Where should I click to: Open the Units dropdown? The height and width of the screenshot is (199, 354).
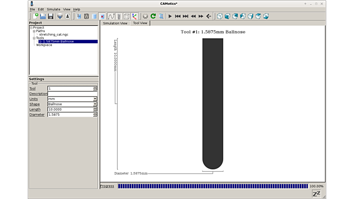click(95, 99)
